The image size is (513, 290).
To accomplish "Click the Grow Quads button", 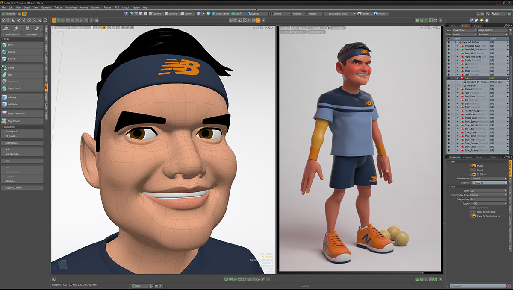I will (22, 132).
